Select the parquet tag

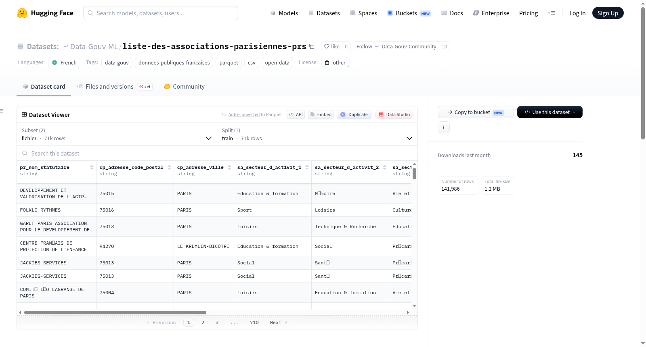click(x=229, y=62)
